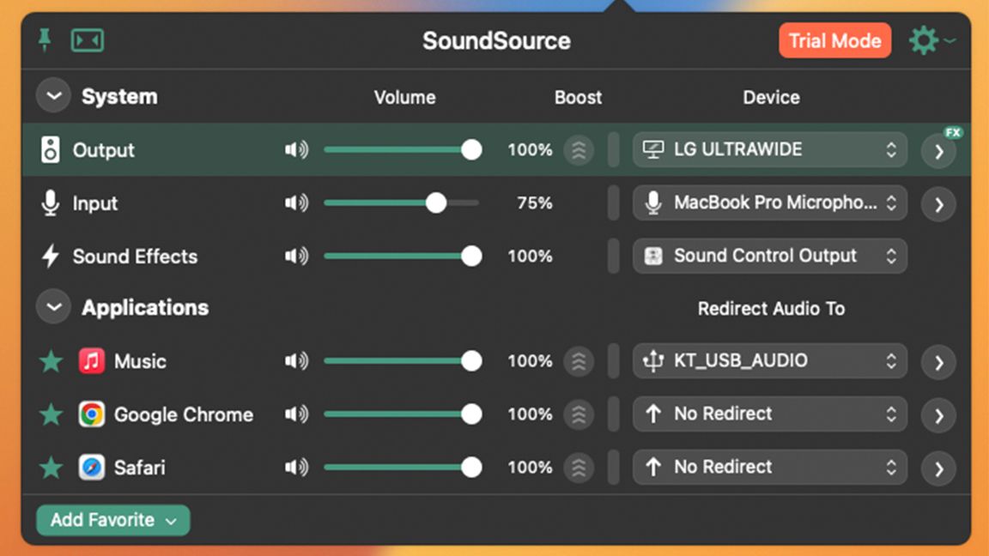
Task: Click the Trial Mode button
Action: pyautogui.click(x=834, y=40)
